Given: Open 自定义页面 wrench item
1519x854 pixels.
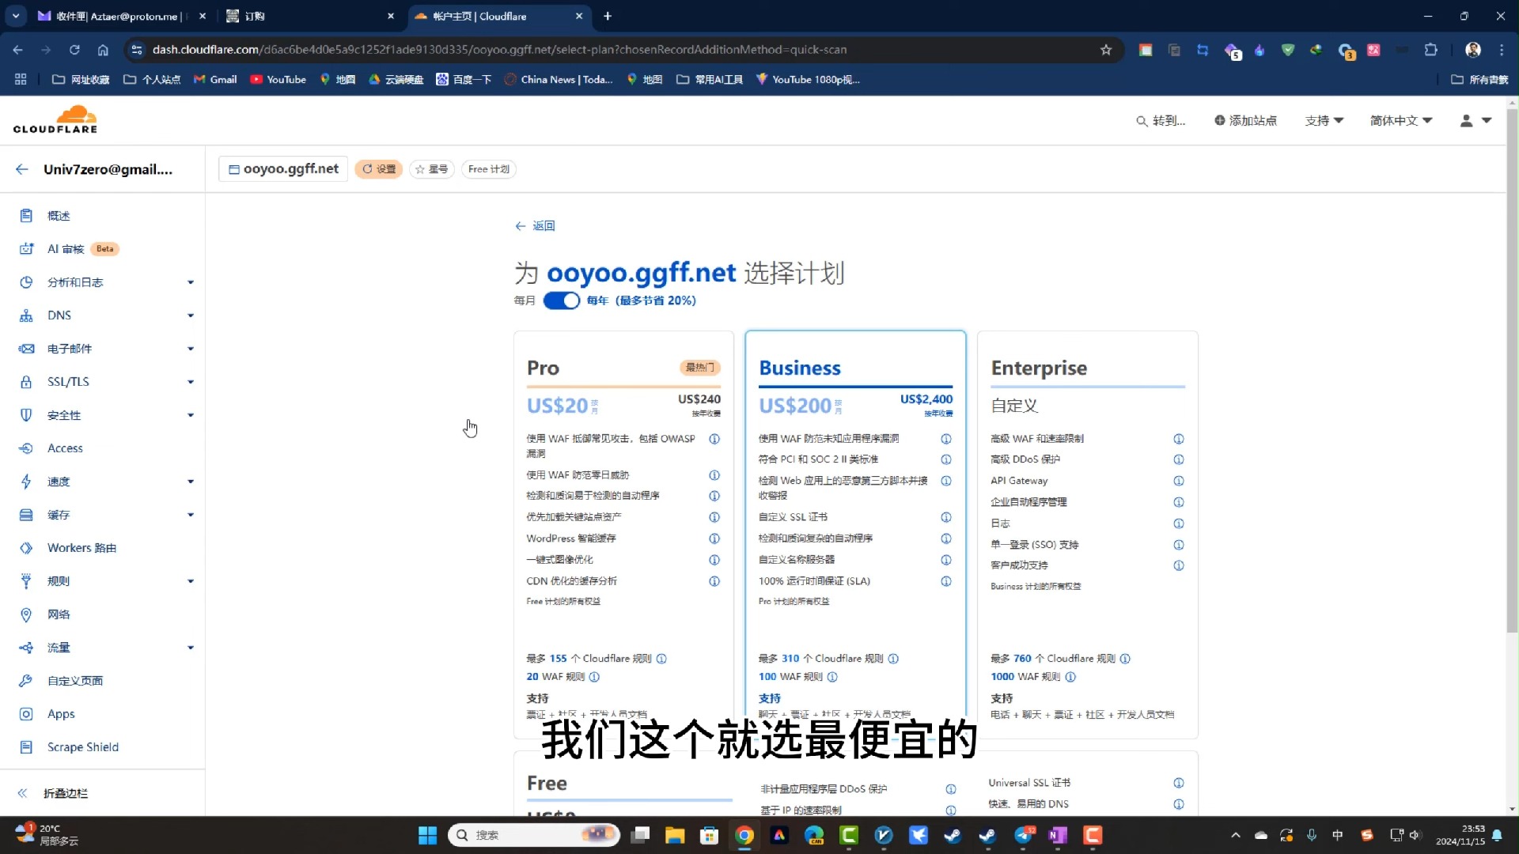Looking at the screenshot, I should click(74, 681).
